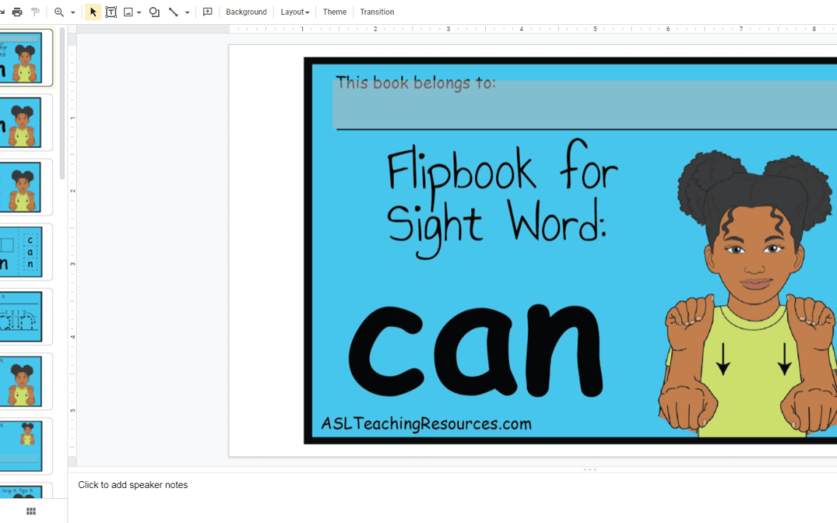Click the gray name input box on slide
This screenshot has height=523, width=837.
(x=584, y=105)
